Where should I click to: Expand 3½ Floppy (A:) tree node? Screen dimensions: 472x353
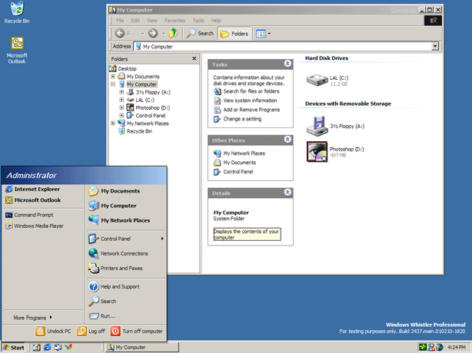pos(121,92)
